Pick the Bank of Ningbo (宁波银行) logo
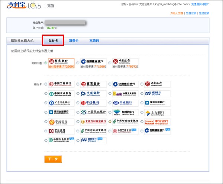This screenshot has height=184, width=223. [61, 122]
